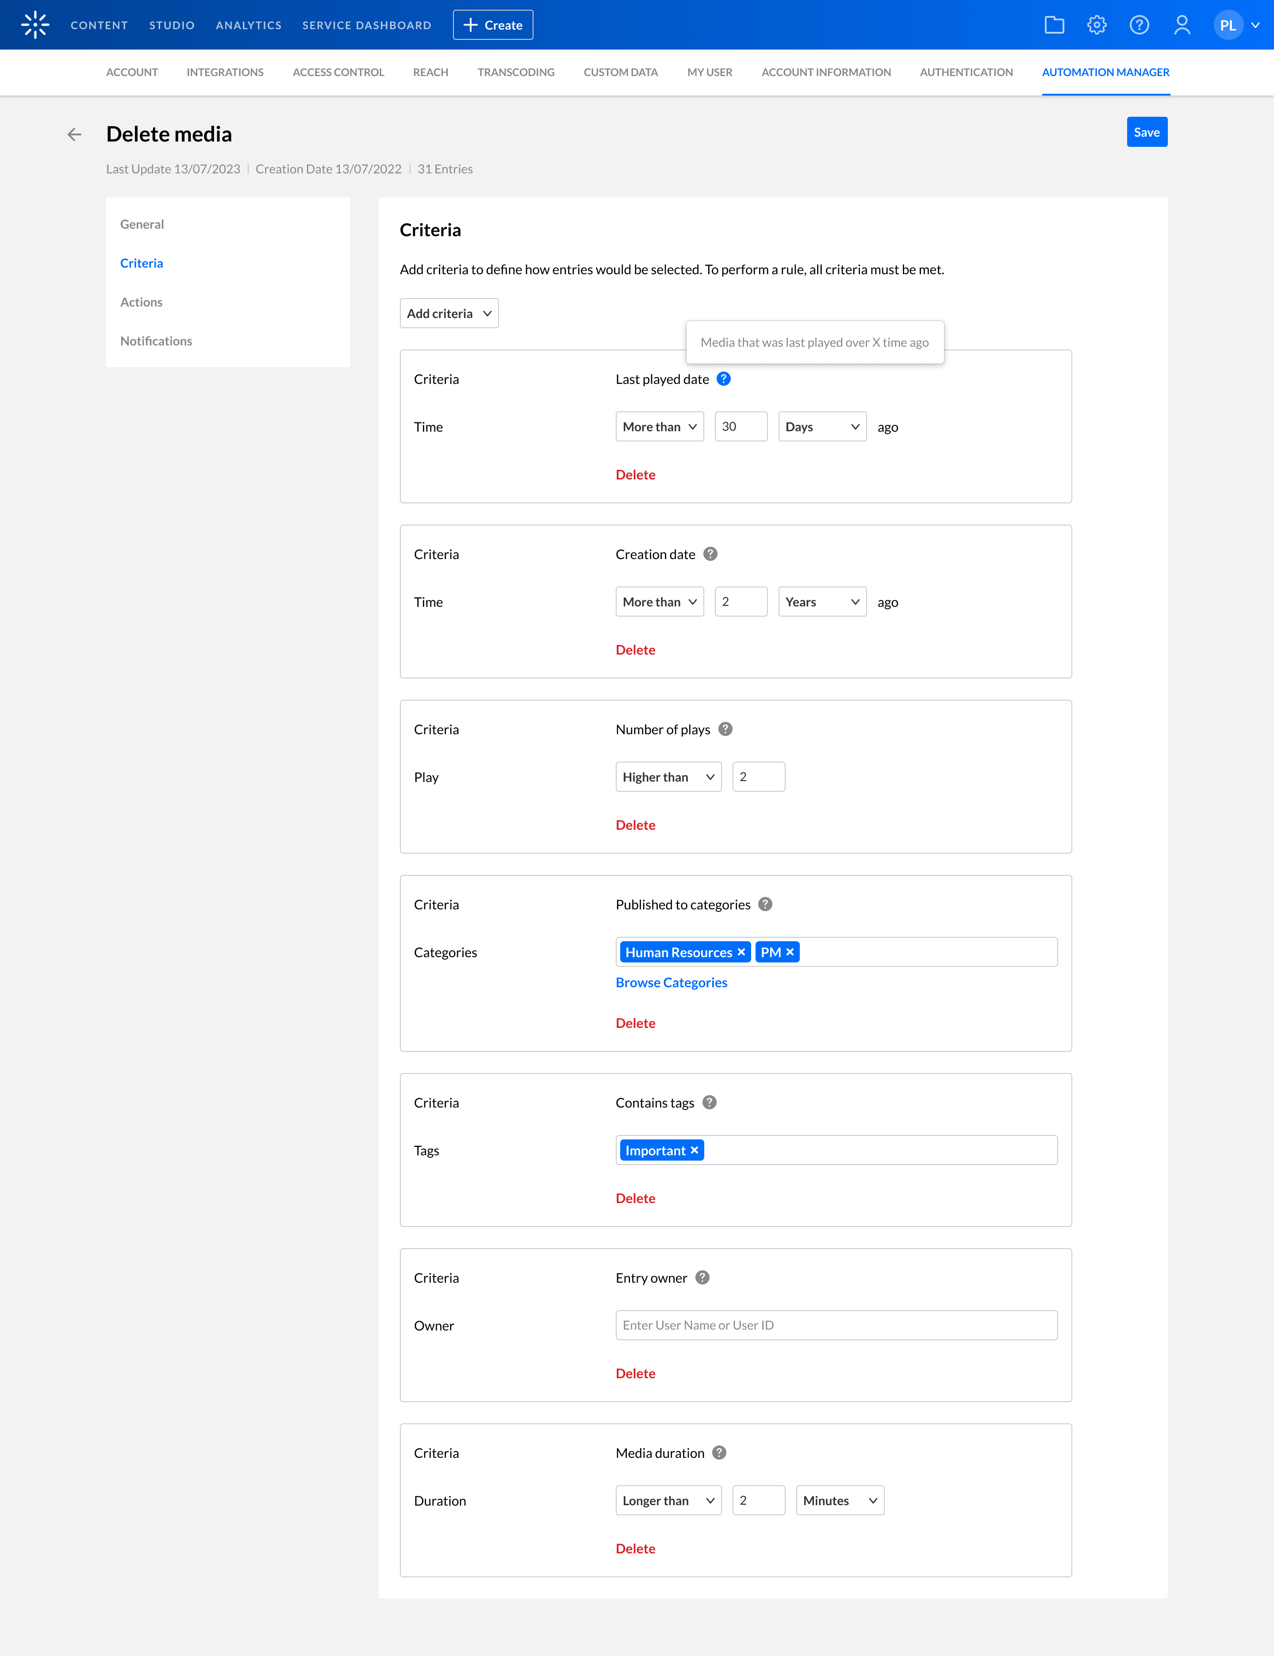Screen dimensions: 1274x1656
Task: Remove the PM category chip
Action: click(790, 952)
